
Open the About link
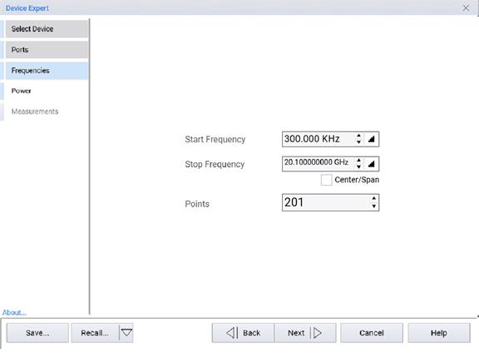coord(14,312)
